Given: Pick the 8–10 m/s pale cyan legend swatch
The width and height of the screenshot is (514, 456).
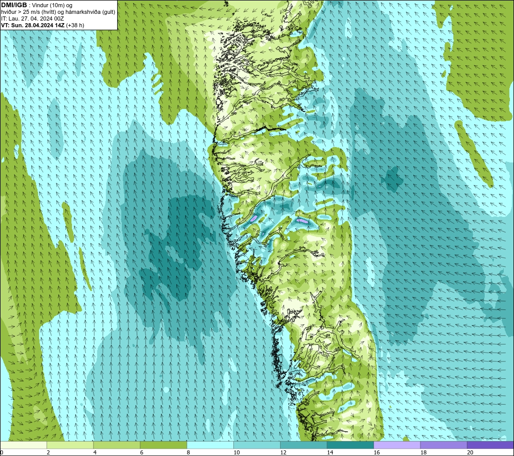Looking at the screenshot, I should click(210, 445).
